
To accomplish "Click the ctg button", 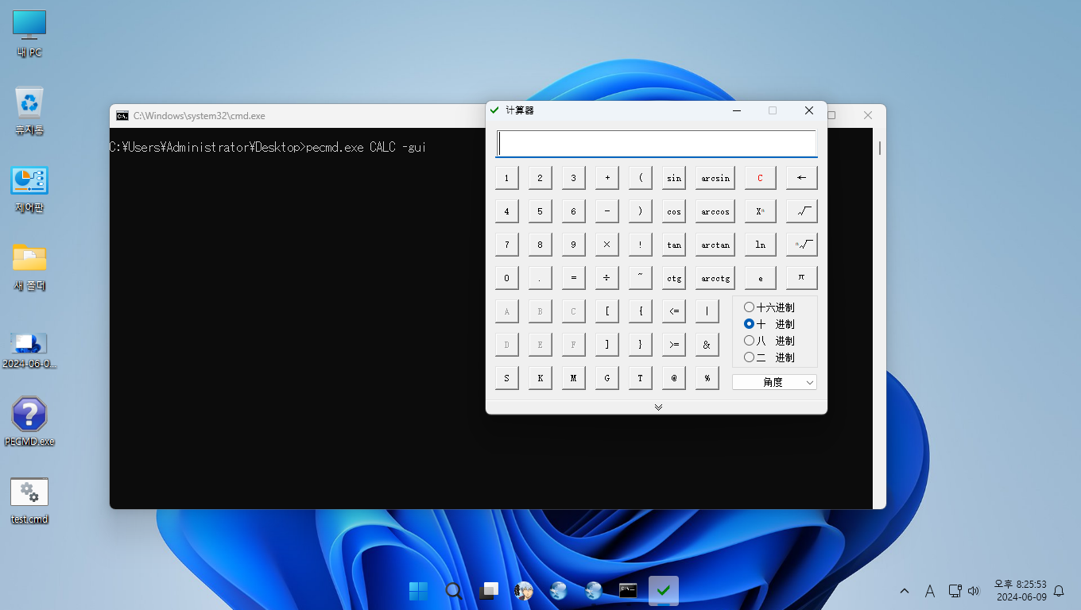I will (673, 278).
